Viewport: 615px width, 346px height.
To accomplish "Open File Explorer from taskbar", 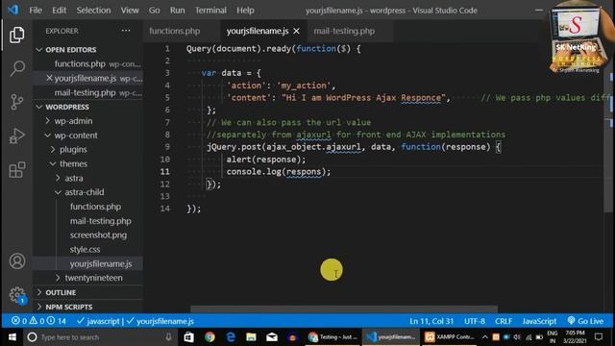I will click(x=251, y=337).
